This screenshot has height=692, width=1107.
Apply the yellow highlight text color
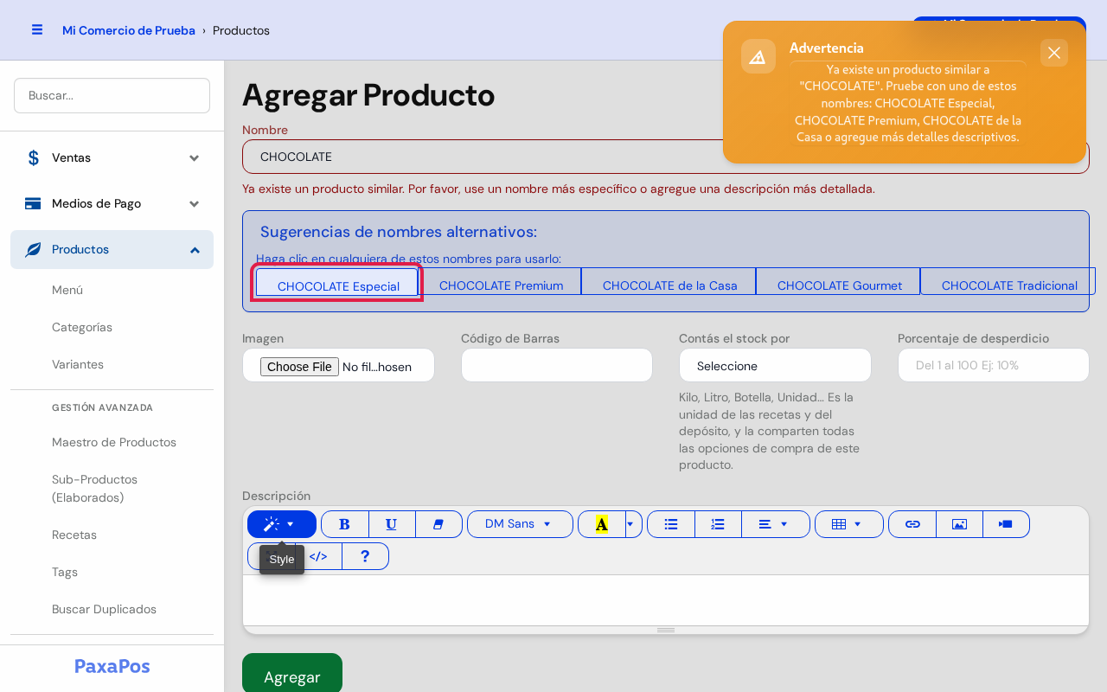coord(601,524)
